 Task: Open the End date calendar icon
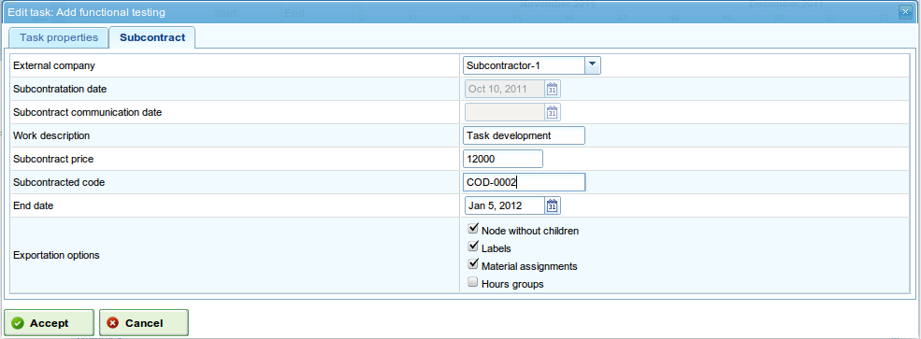pyautogui.click(x=552, y=205)
